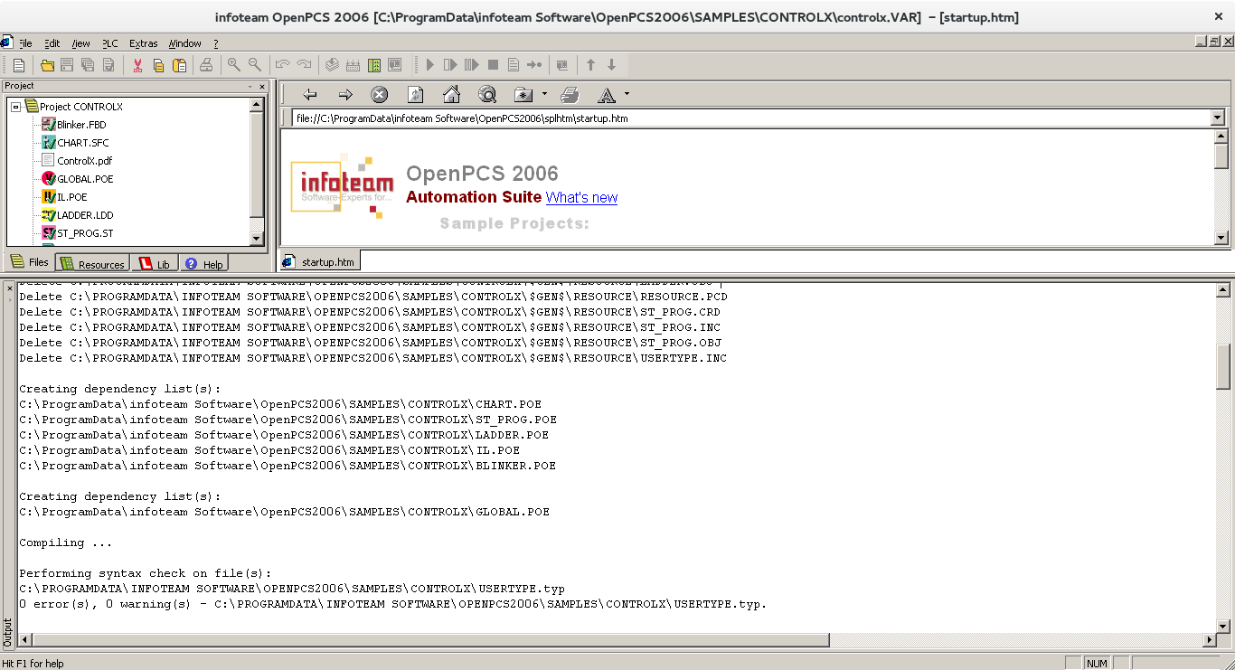Click the Redo arrow icon
The height and width of the screenshot is (670, 1235).
304,65
